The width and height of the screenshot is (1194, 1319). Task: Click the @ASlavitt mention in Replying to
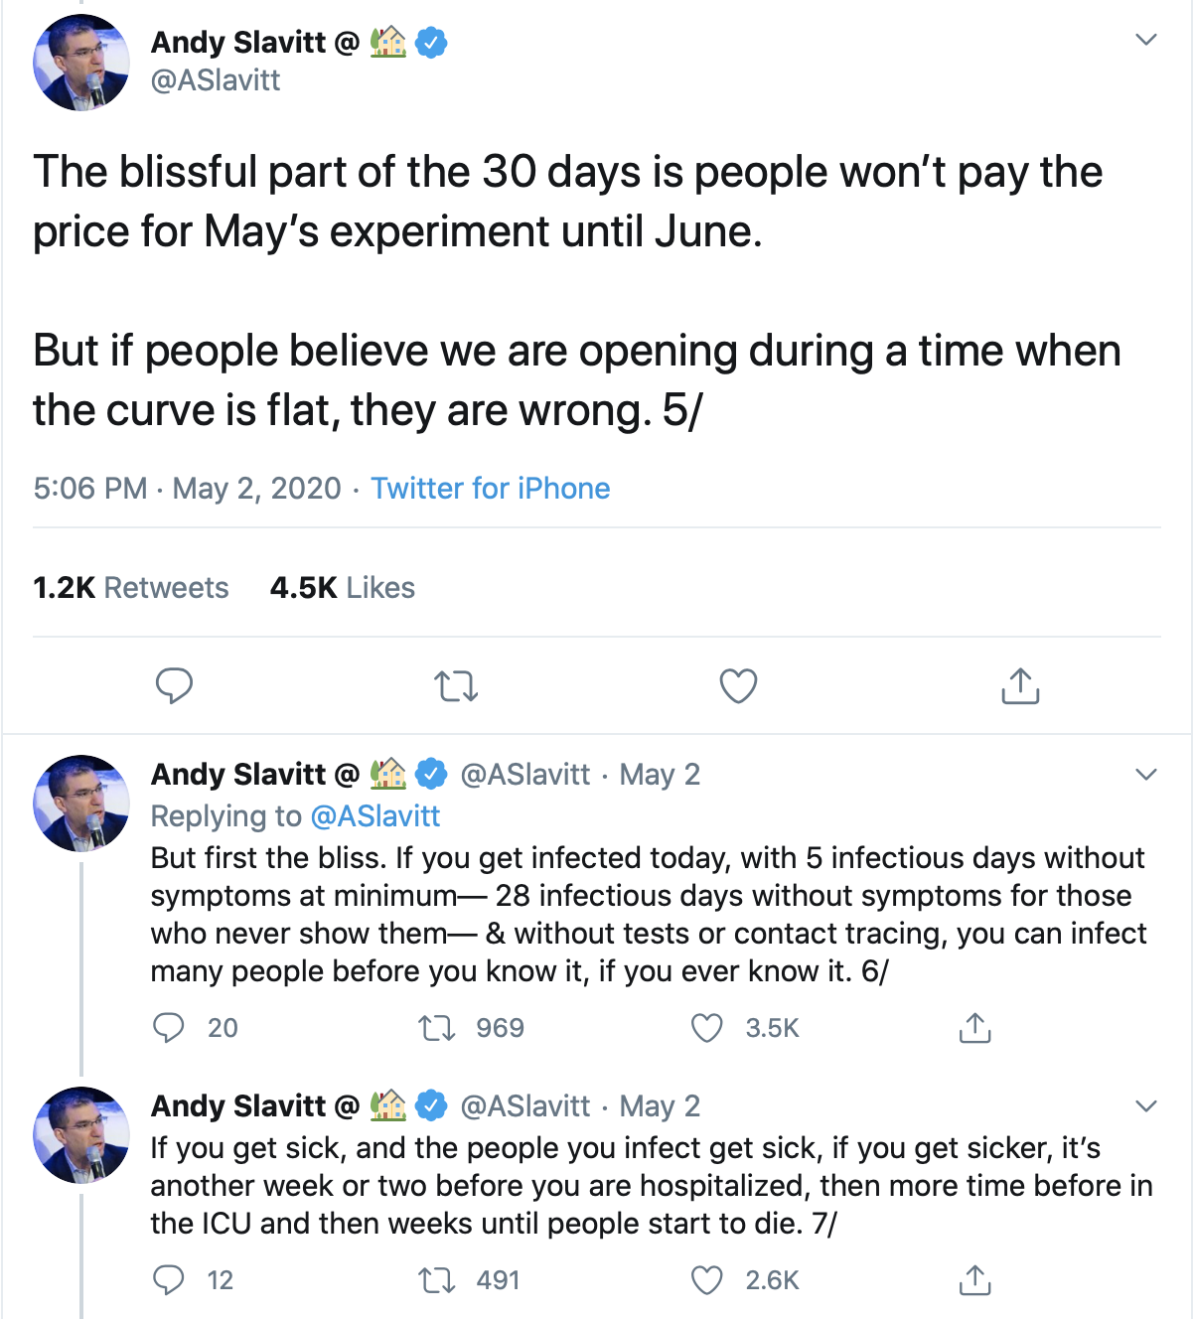[374, 815]
